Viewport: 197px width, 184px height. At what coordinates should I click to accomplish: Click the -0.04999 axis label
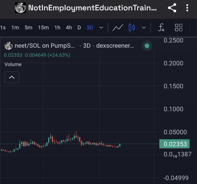pos(176,178)
